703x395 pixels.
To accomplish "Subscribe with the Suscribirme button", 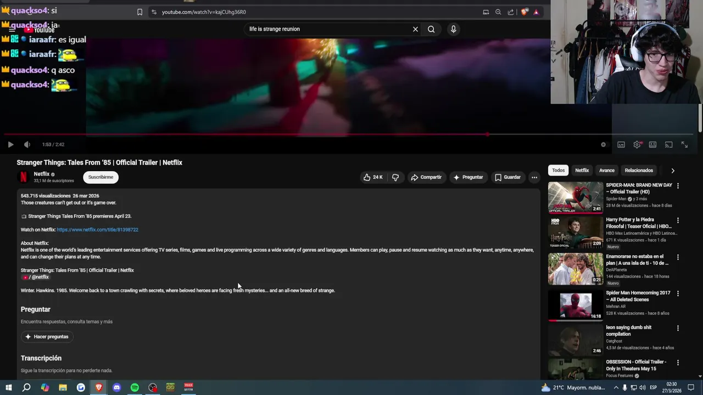I will [101, 177].
